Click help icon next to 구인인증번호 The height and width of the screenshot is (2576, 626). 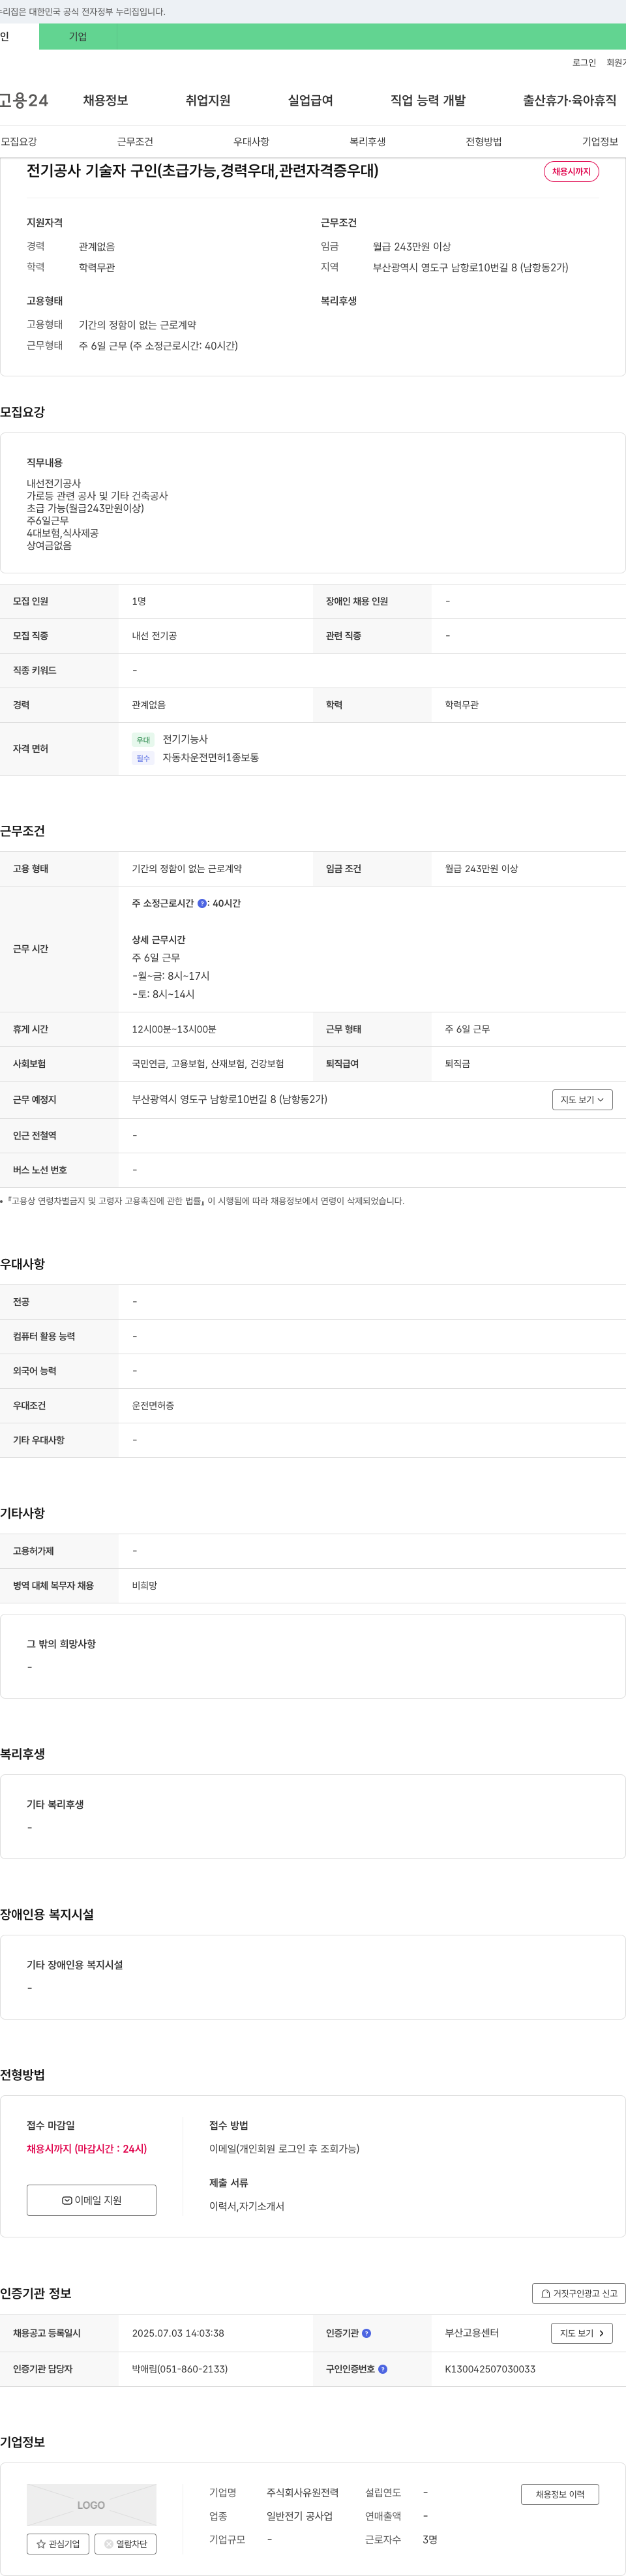[x=382, y=2369]
